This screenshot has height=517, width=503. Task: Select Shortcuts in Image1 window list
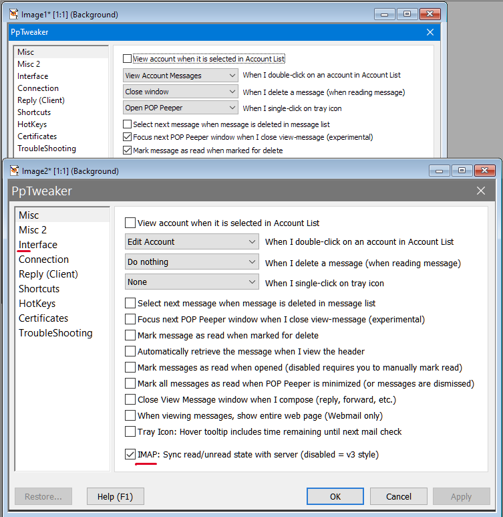pos(61,112)
